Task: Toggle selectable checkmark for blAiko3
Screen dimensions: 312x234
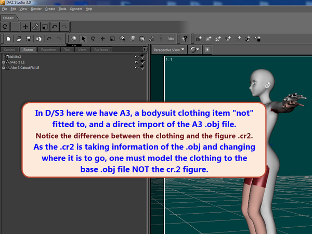Action: point(143,57)
